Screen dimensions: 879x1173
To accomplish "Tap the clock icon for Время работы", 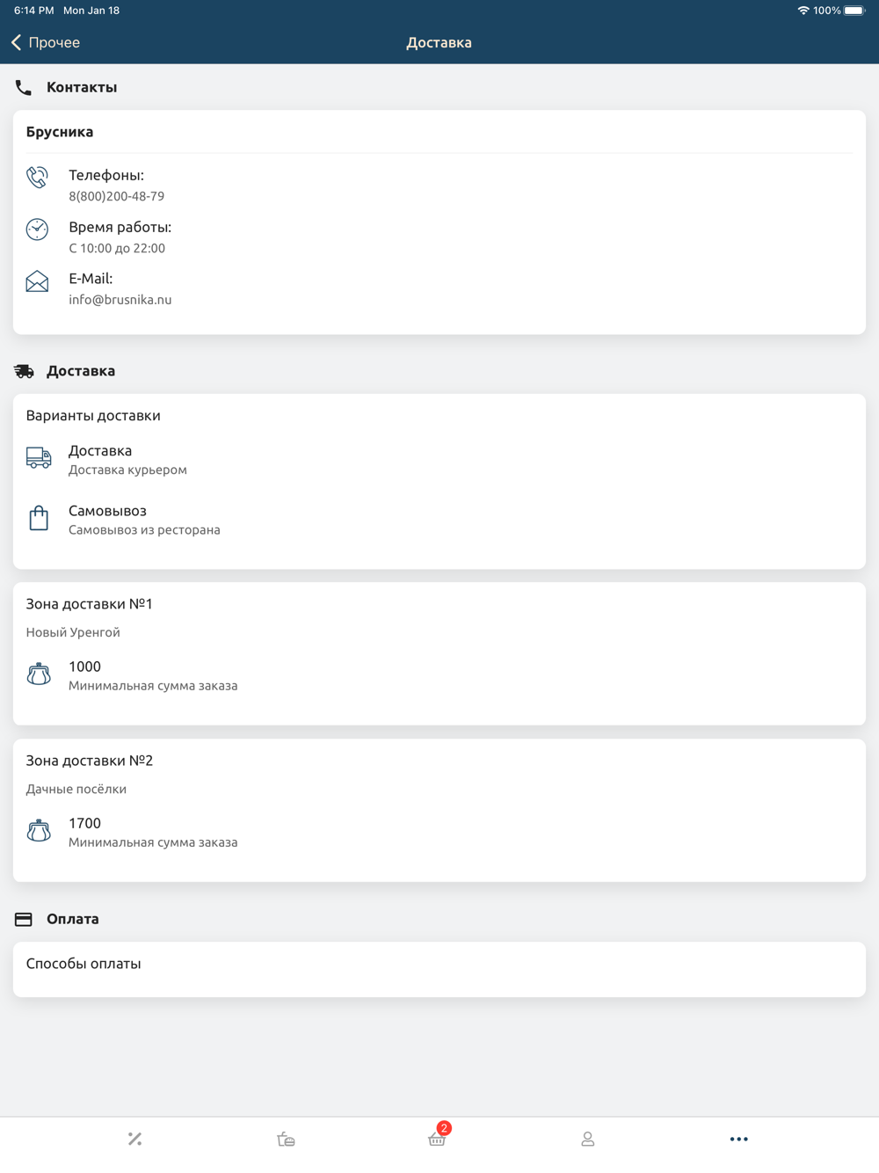I will 37,229.
